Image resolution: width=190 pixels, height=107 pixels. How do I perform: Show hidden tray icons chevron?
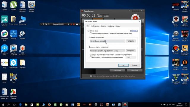tap(161, 105)
